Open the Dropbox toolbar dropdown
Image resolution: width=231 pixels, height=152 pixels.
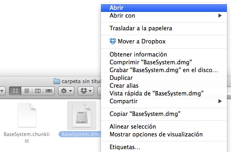(86, 91)
